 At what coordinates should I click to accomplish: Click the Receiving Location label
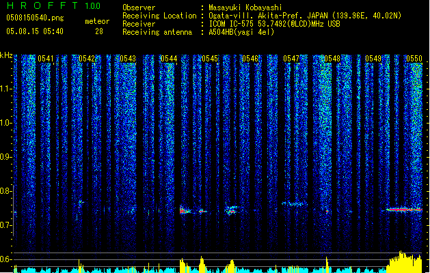click(159, 16)
